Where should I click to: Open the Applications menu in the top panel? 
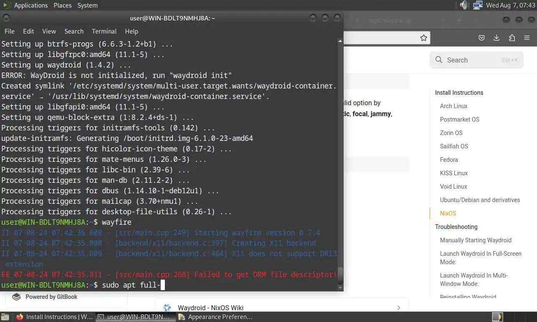pyautogui.click(x=31, y=5)
